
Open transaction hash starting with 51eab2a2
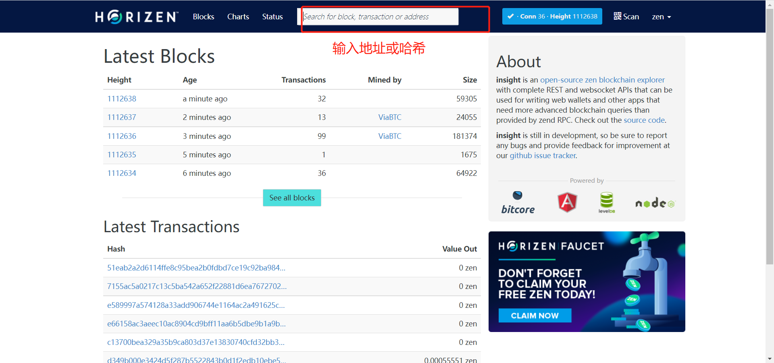(x=196, y=268)
